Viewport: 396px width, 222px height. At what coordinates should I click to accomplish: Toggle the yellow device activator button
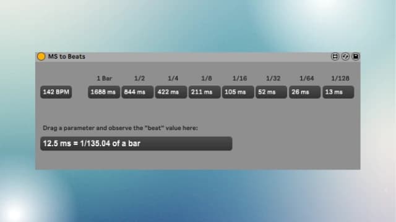pyautogui.click(x=41, y=56)
